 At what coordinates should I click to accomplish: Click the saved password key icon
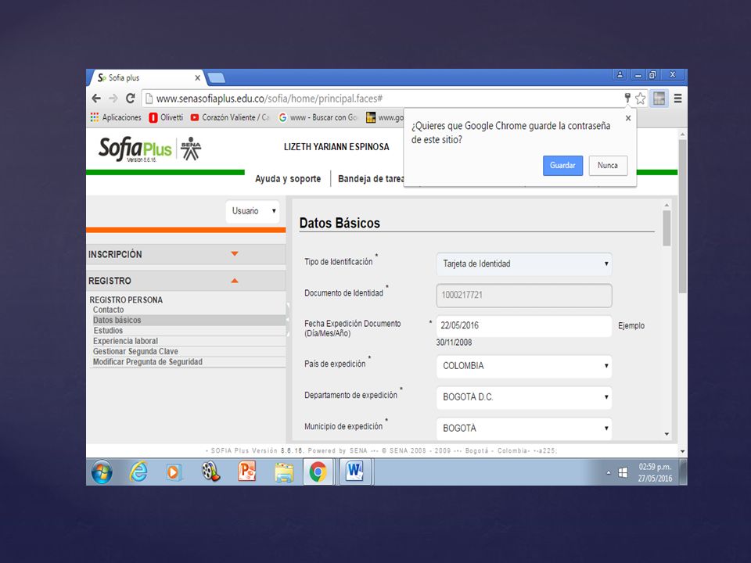point(627,99)
